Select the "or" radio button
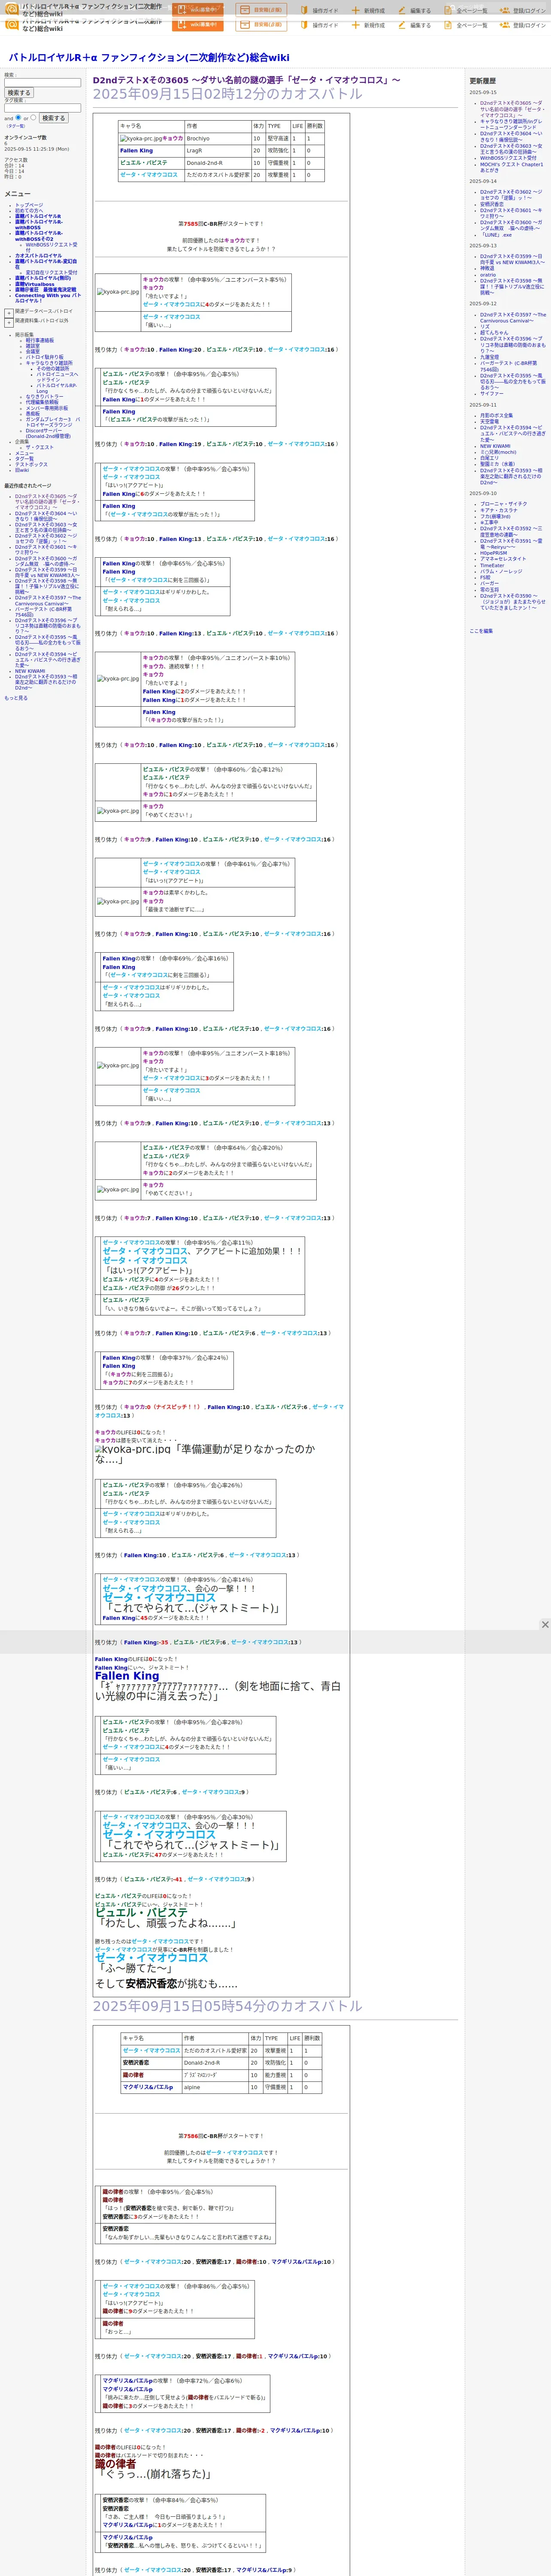Screen dimensions: 551x2576 [x=33, y=117]
